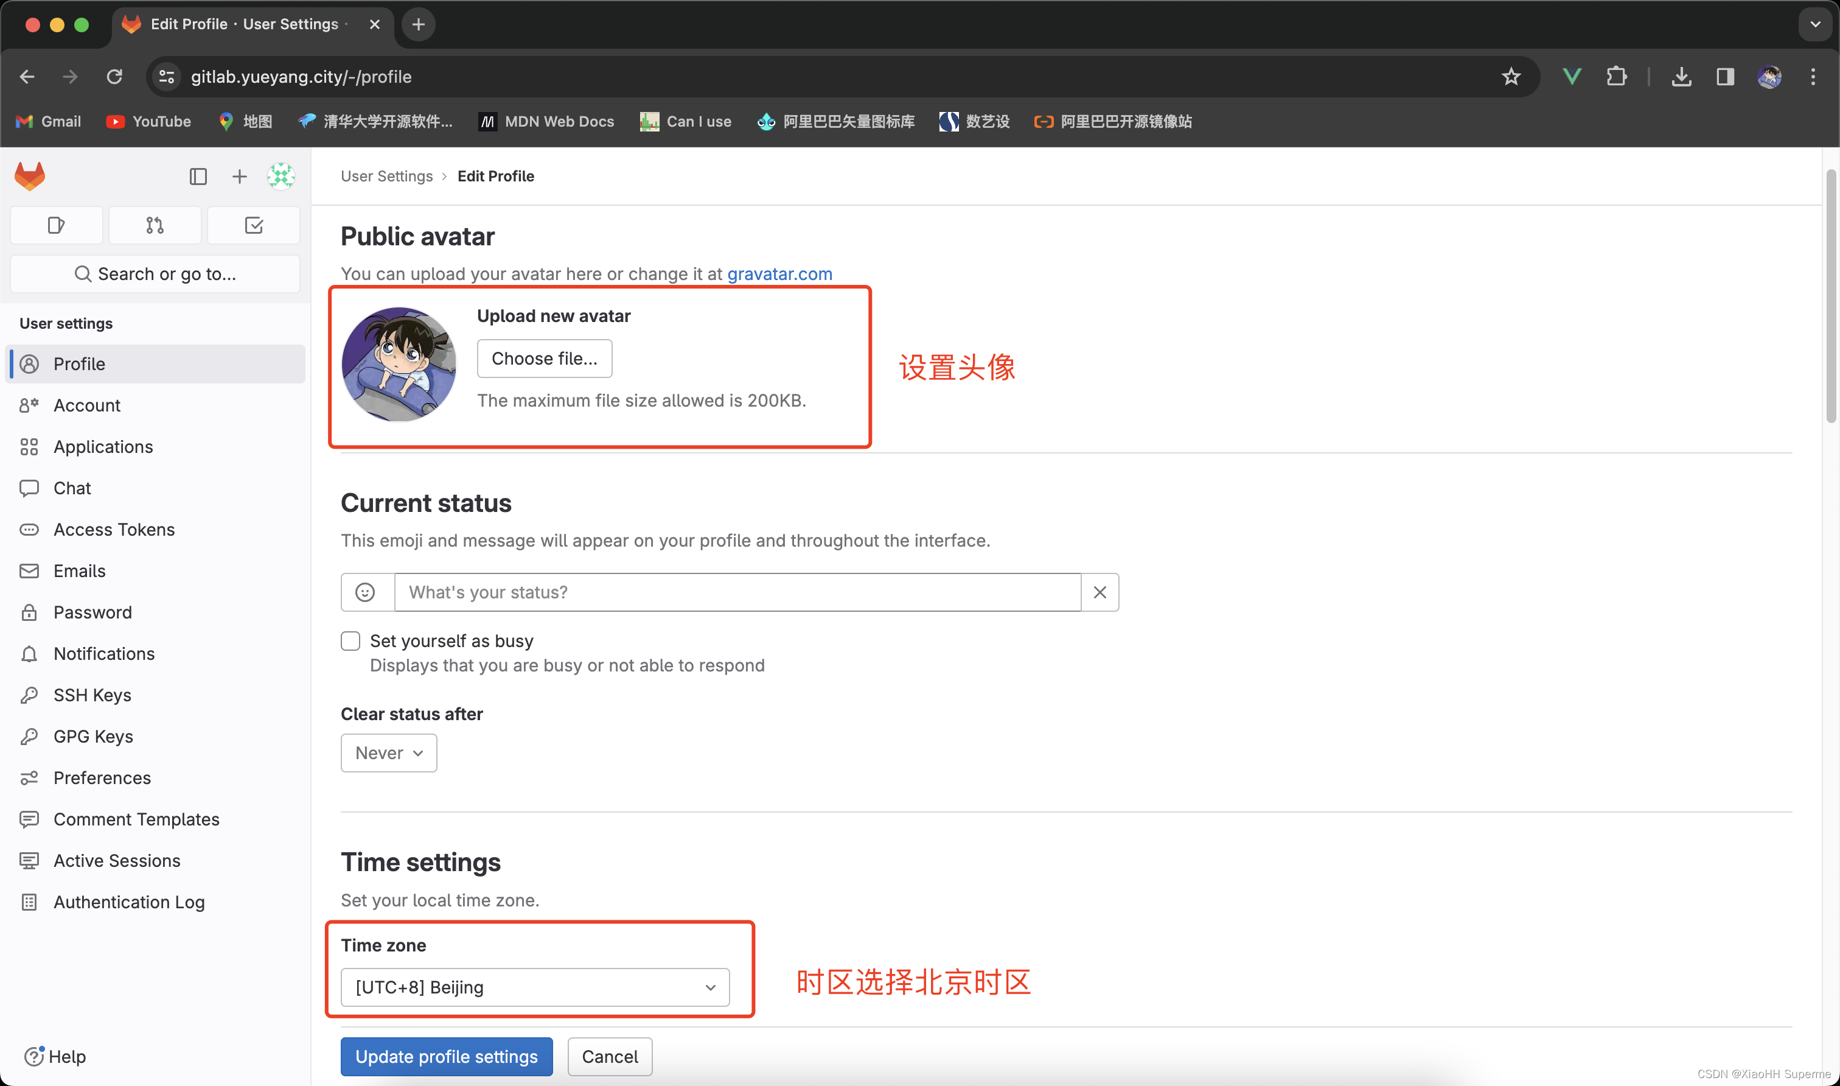
Task: Click the plus create-new icon in the sidebar
Action: (239, 177)
